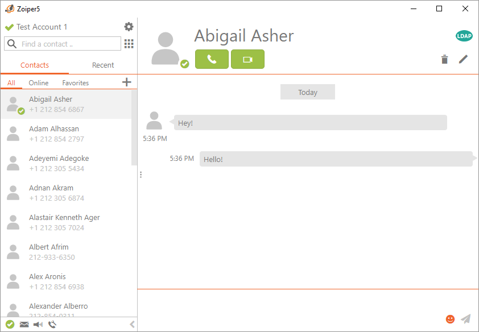Screen dimensions: 479x332
Task: Toggle the speaker volume icon in status bar
Action: [x=38, y=325]
